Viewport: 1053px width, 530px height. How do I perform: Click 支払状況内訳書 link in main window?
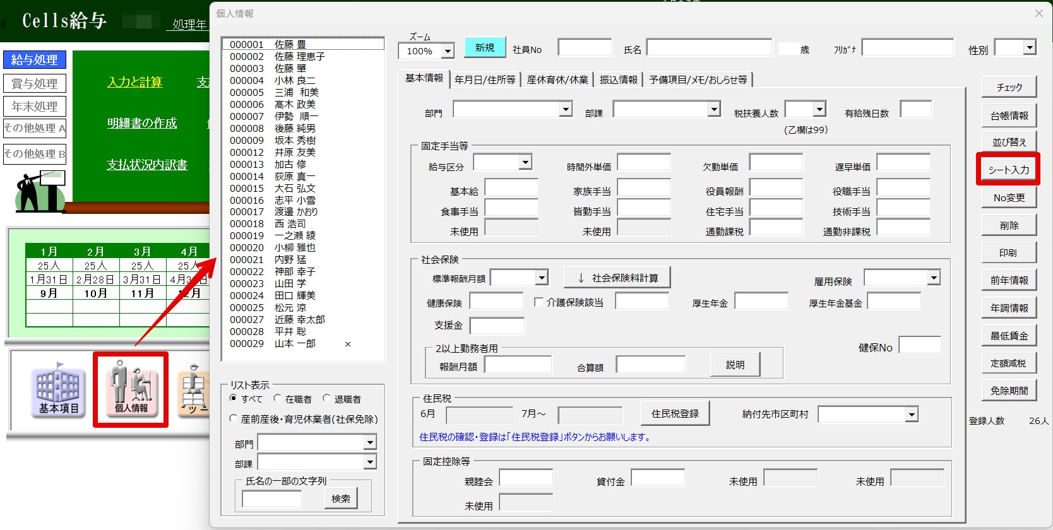[x=147, y=165]
